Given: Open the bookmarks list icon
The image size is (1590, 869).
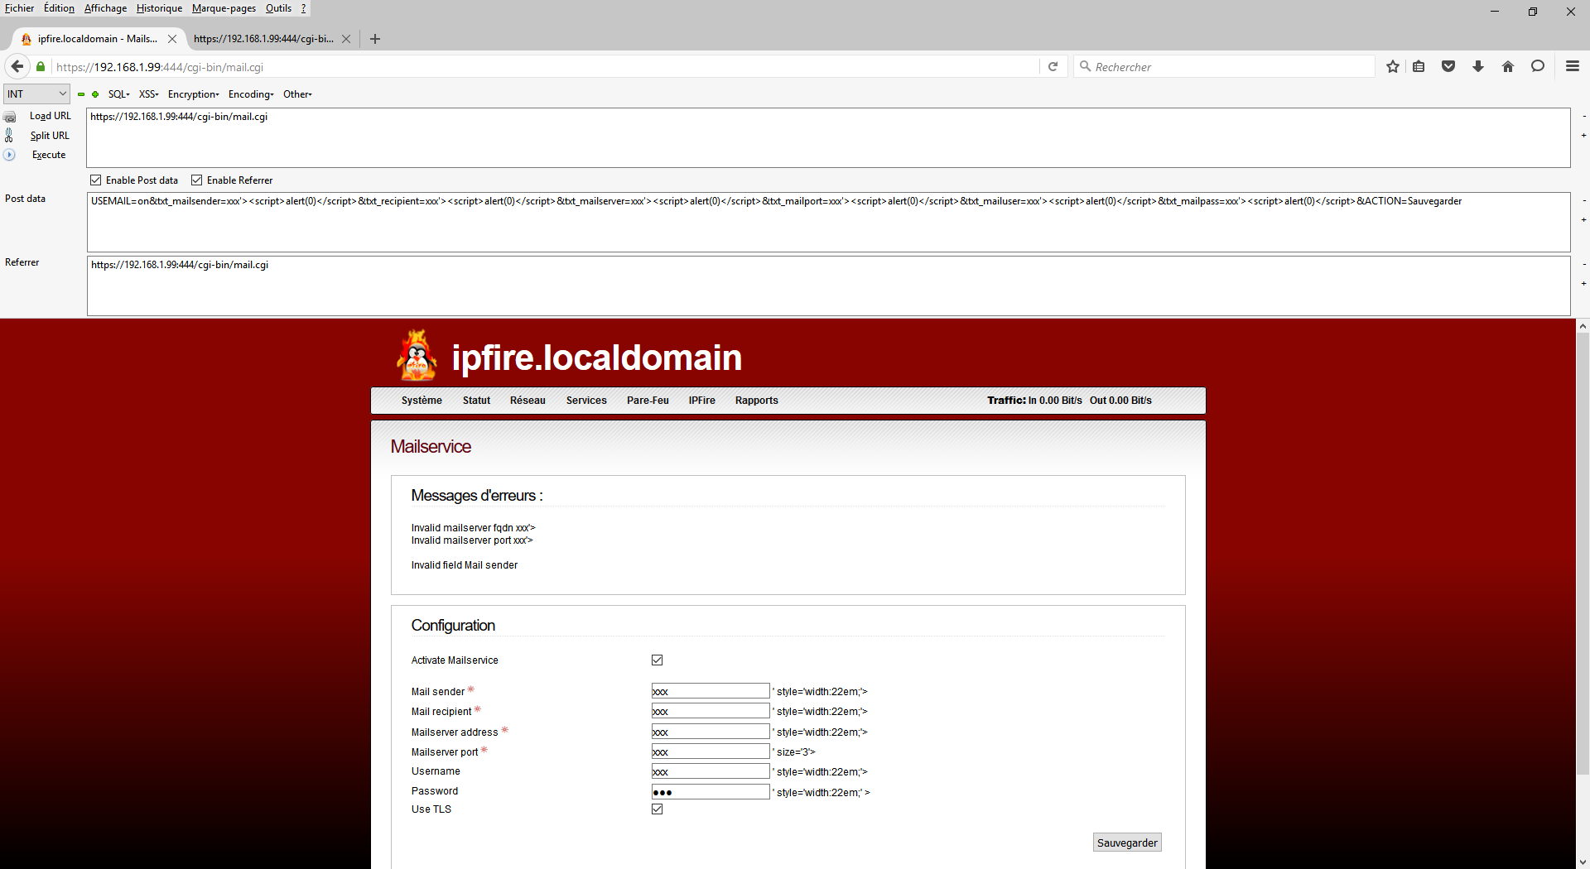Looking at the screenshot, I should pyautogui.click(x=1419, y=66).
